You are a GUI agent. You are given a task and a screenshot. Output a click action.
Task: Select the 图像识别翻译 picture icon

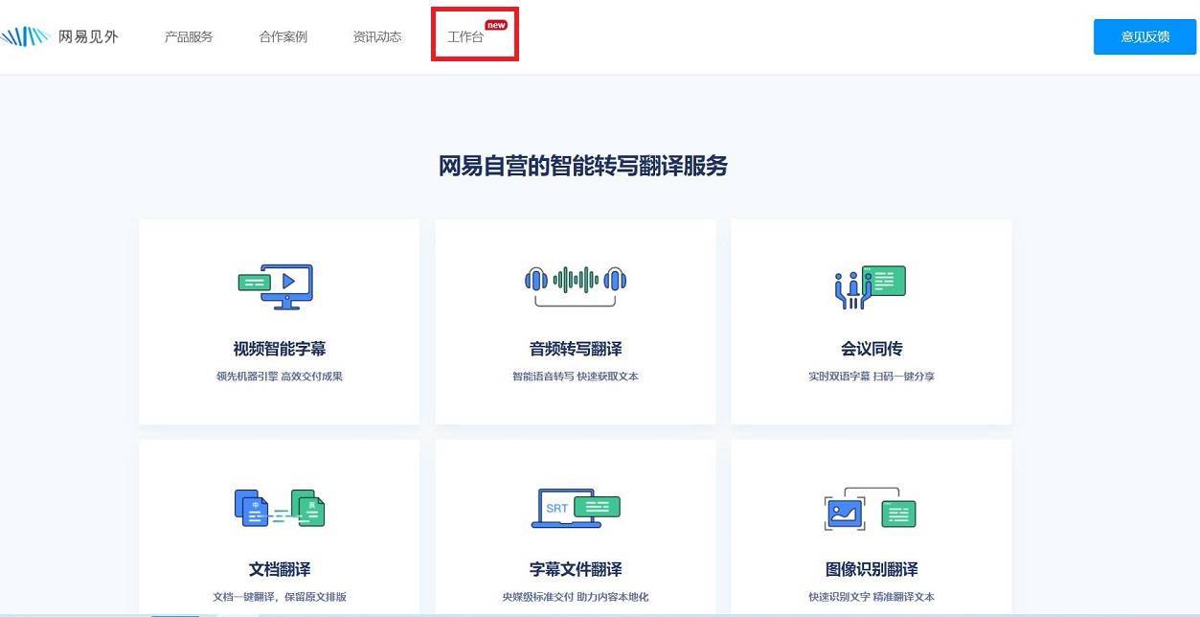pyautogui.click(x=871, y=508)
